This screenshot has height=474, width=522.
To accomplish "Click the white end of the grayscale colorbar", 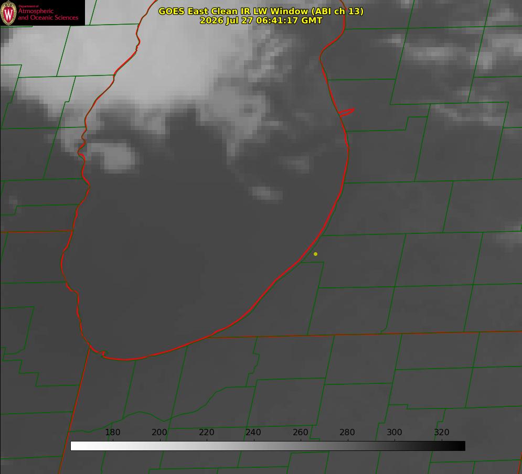I will [x=77, y=446].
